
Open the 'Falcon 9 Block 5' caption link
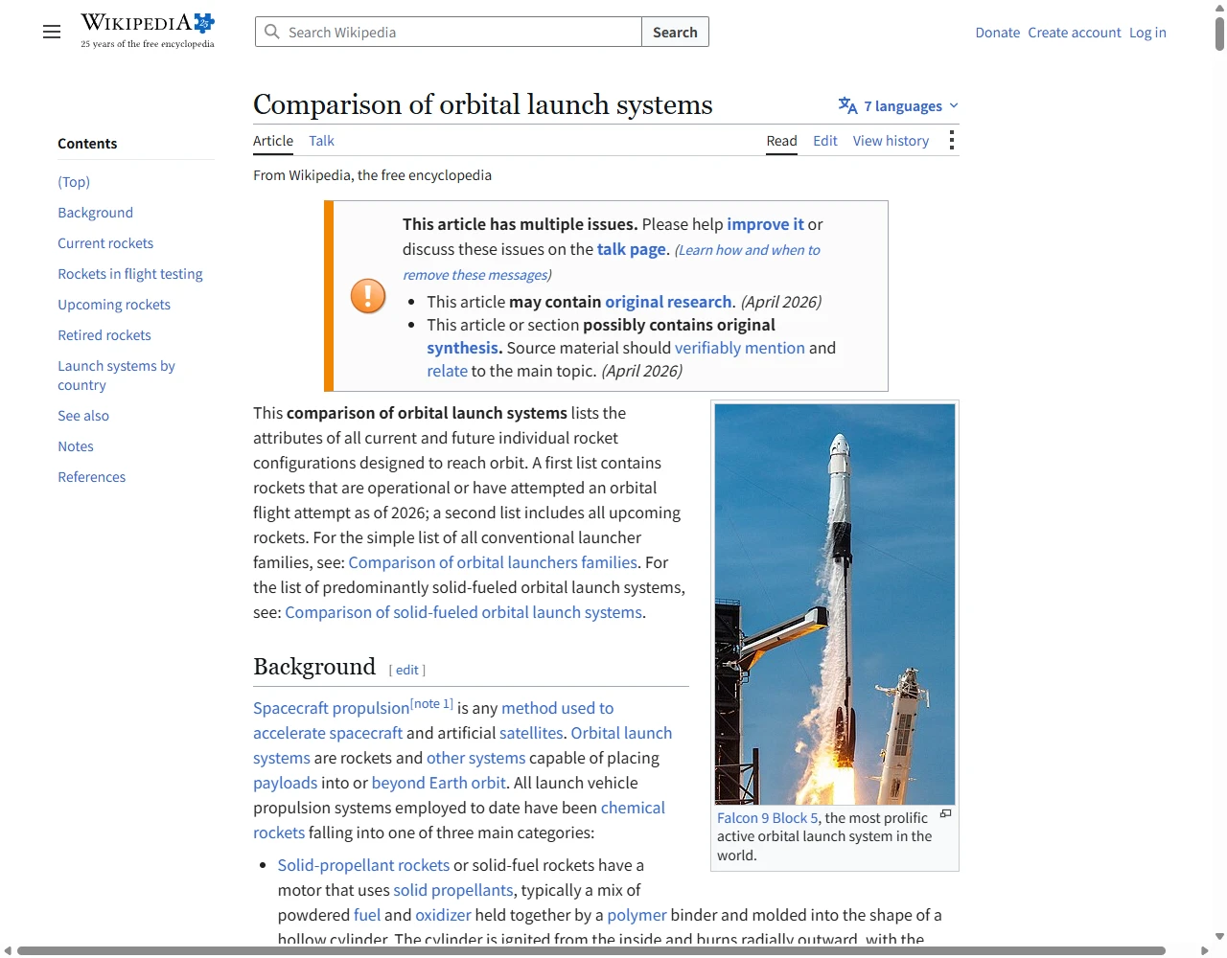click(x=768, y=818)
